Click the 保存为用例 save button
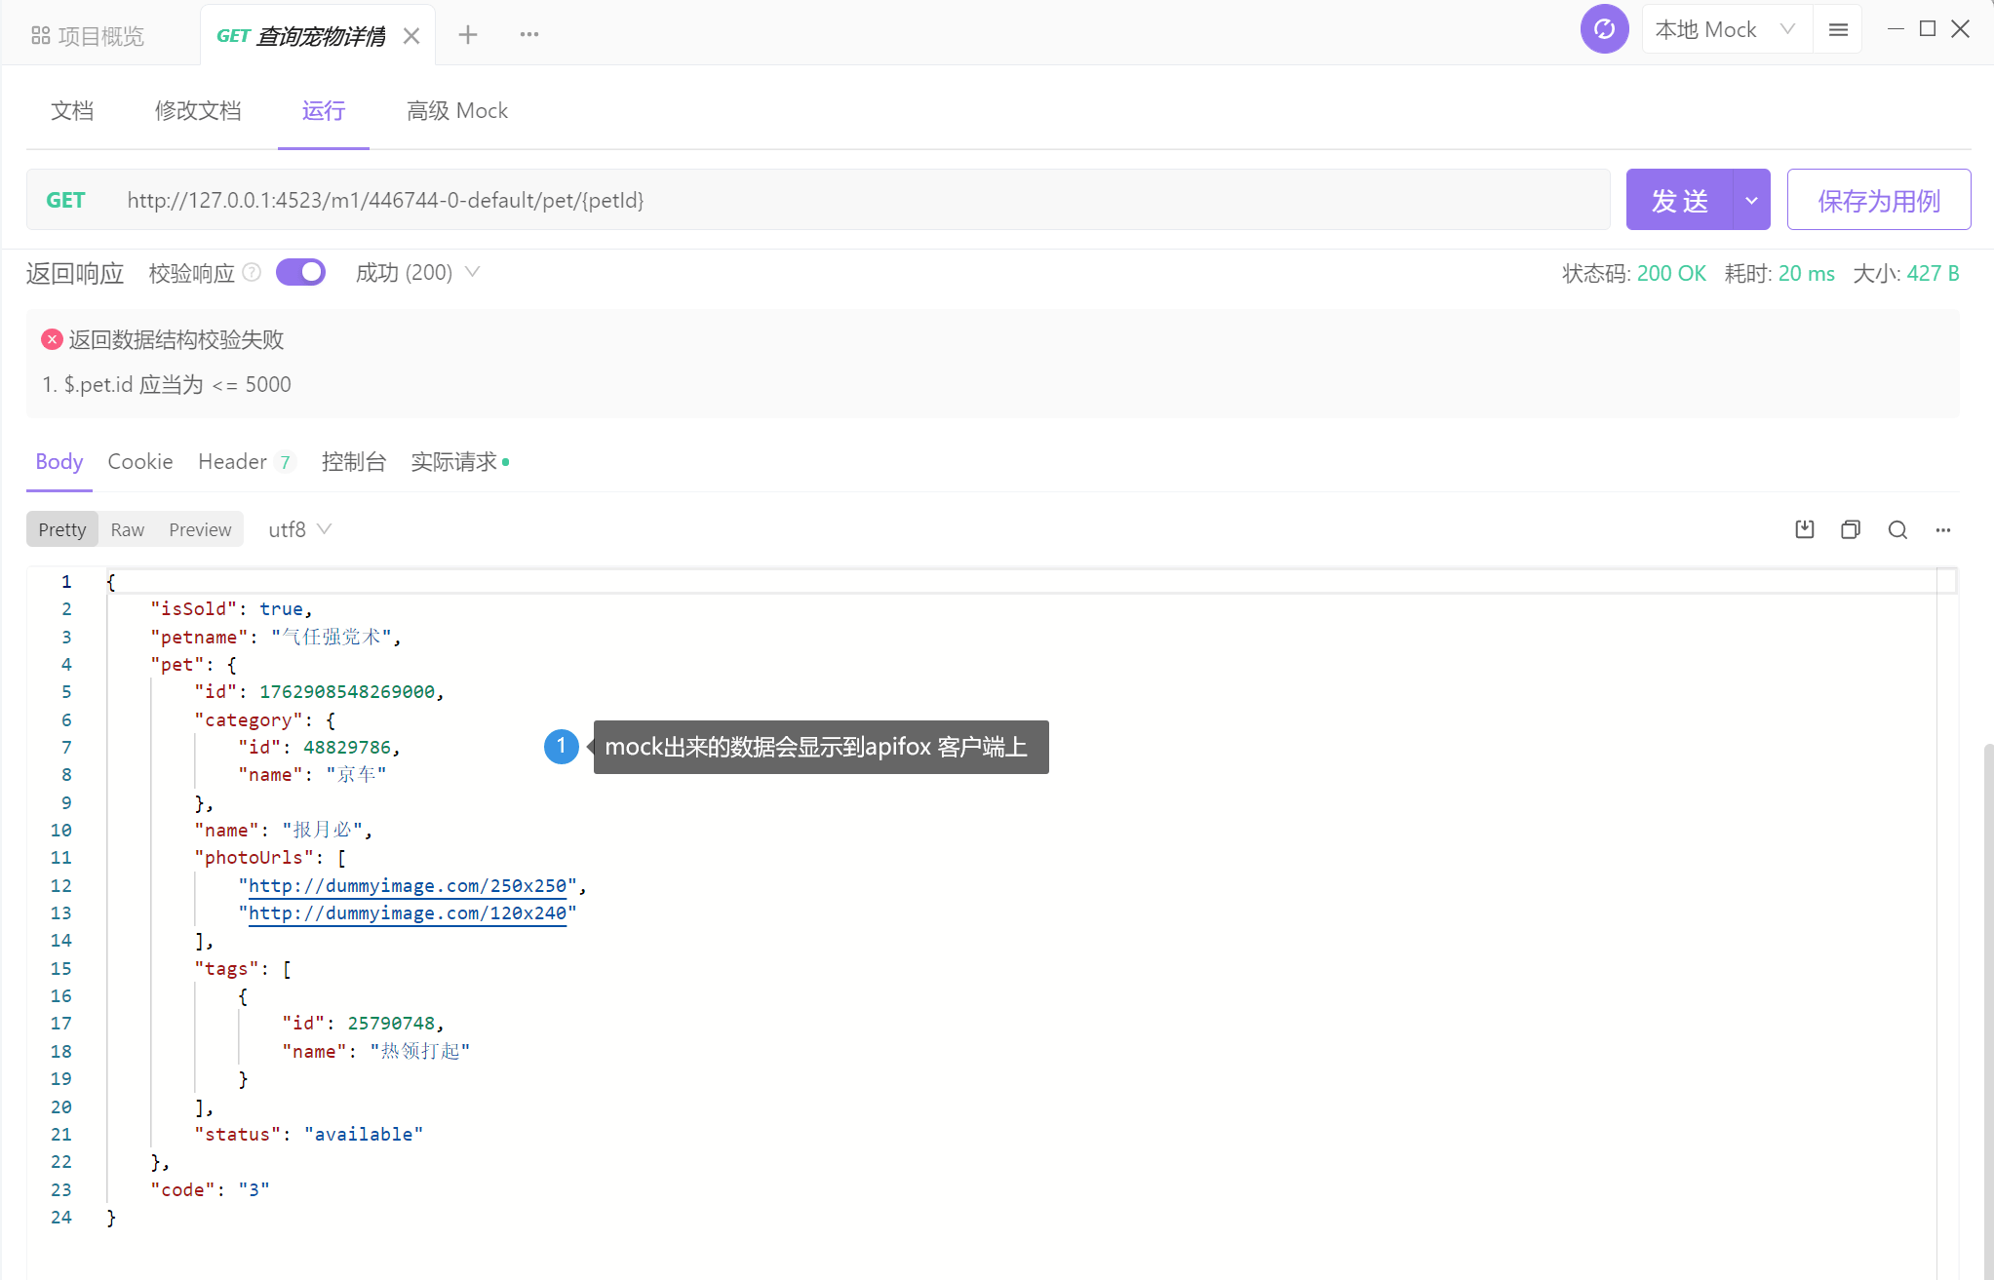This screenshot has height=1280, width=1994. [x=1877, y=199]
